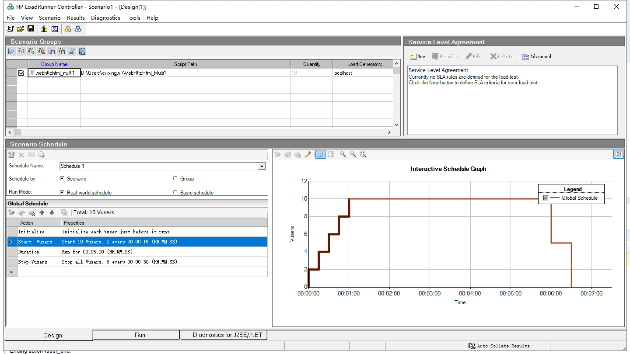Image resolution: width=630 pixels, height=354 pixels.
Task: Open the Schedule Name dropdown
Action: click(262, 166)
